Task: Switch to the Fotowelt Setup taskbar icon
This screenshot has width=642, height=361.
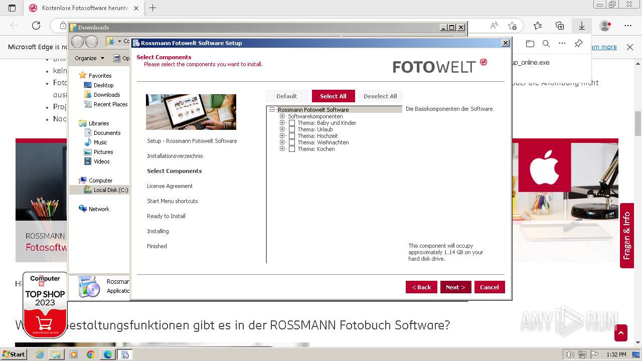Action: (125, 354)
